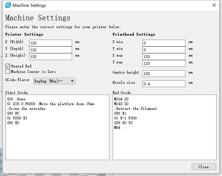Close the Machine Settings window with X
Screen dimensions: 222x176
click(214, 5)
